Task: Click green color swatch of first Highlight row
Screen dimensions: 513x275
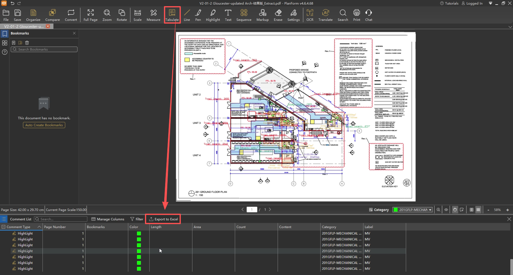Action: pos(139,233)
